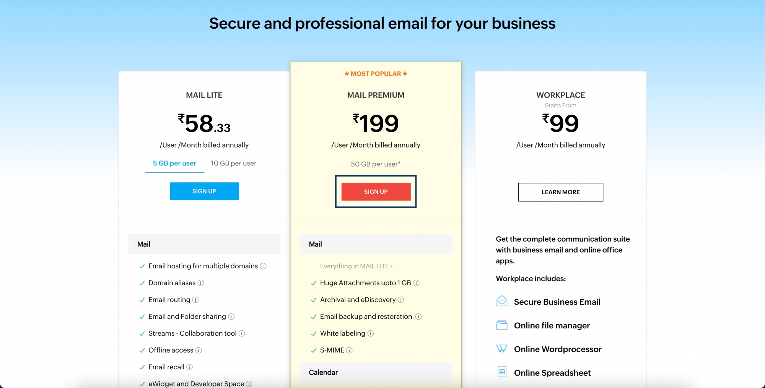The height and width of the screenshot is (388, 765).
Task: Click Sign Up for Mail Premium
Action: pos(376,192)
